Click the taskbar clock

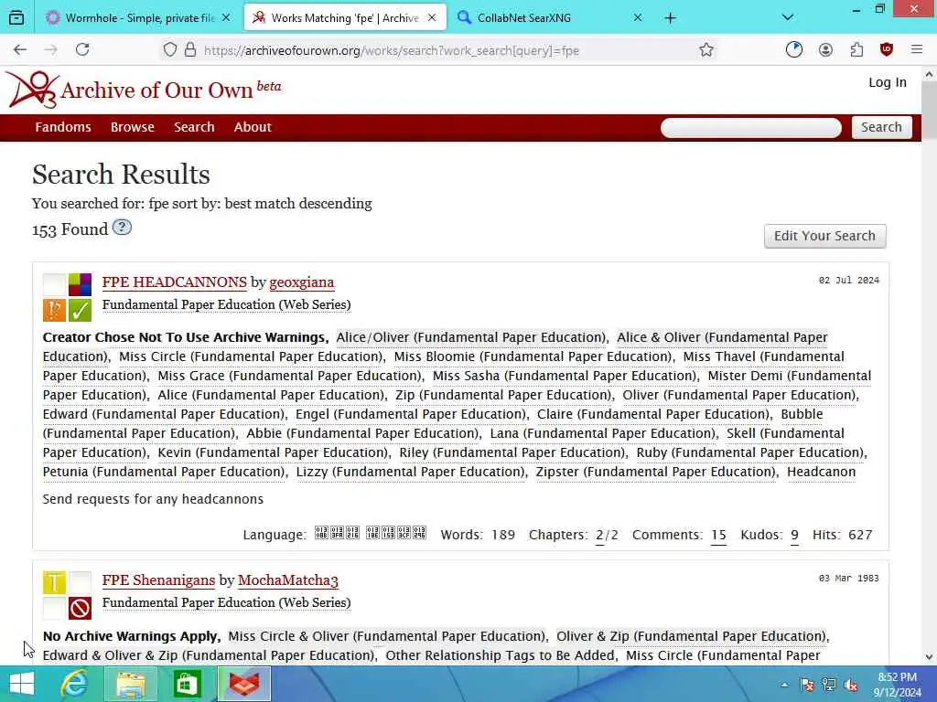point(897,685)
